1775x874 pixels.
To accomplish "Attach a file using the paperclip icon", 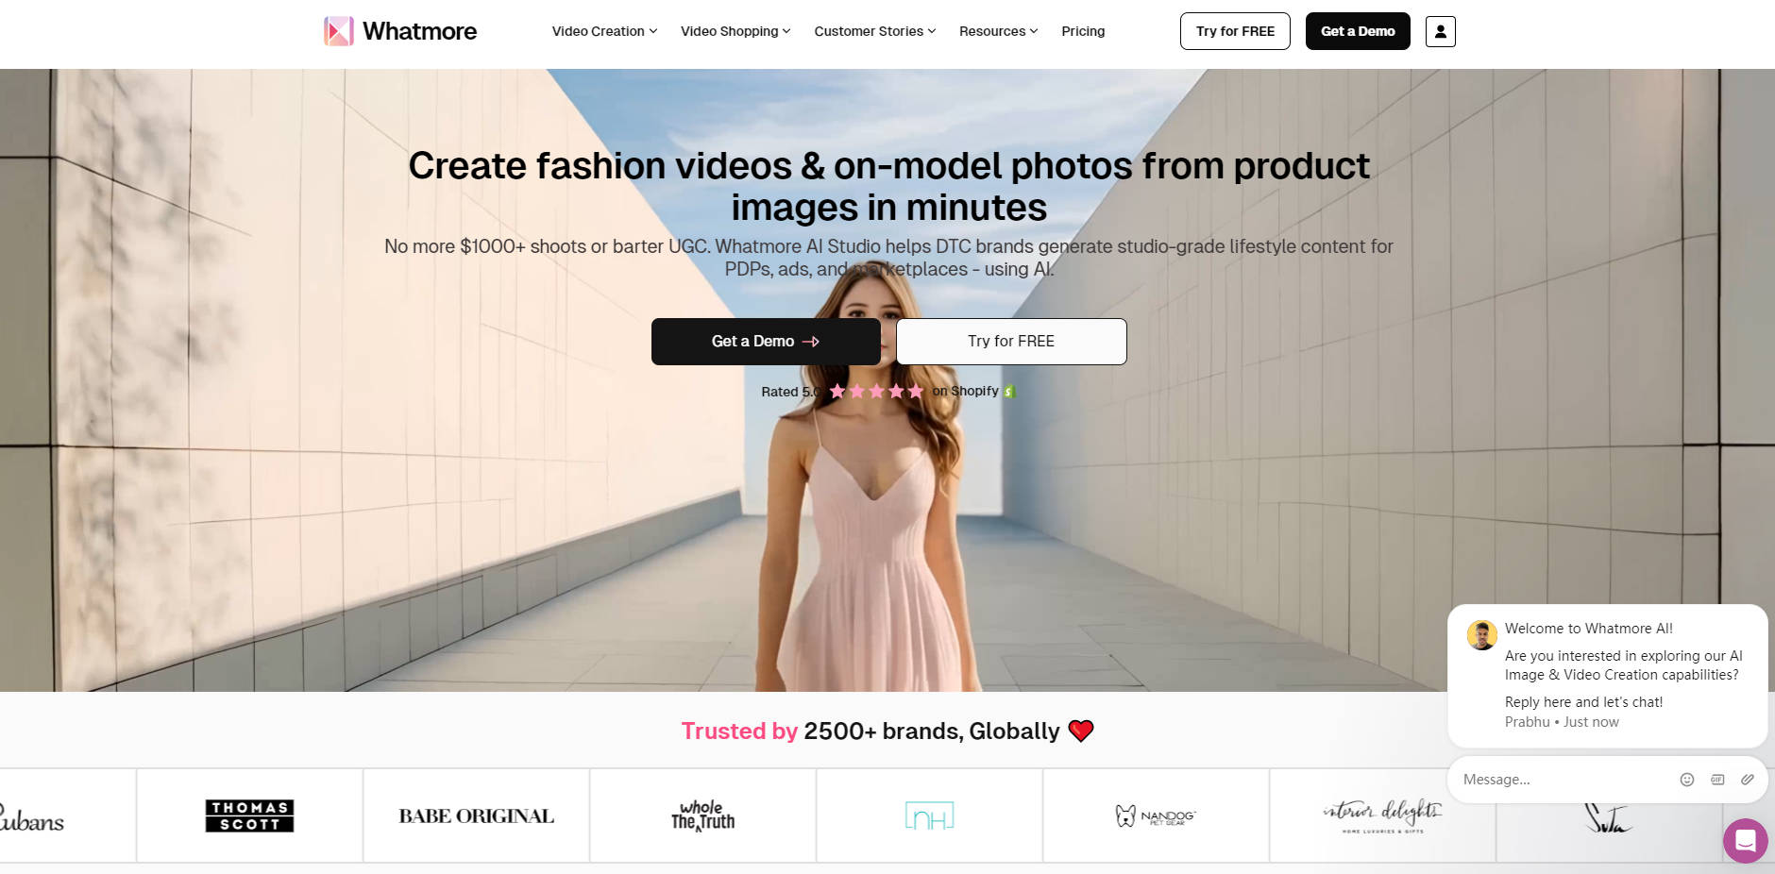I will [1746, 780].
